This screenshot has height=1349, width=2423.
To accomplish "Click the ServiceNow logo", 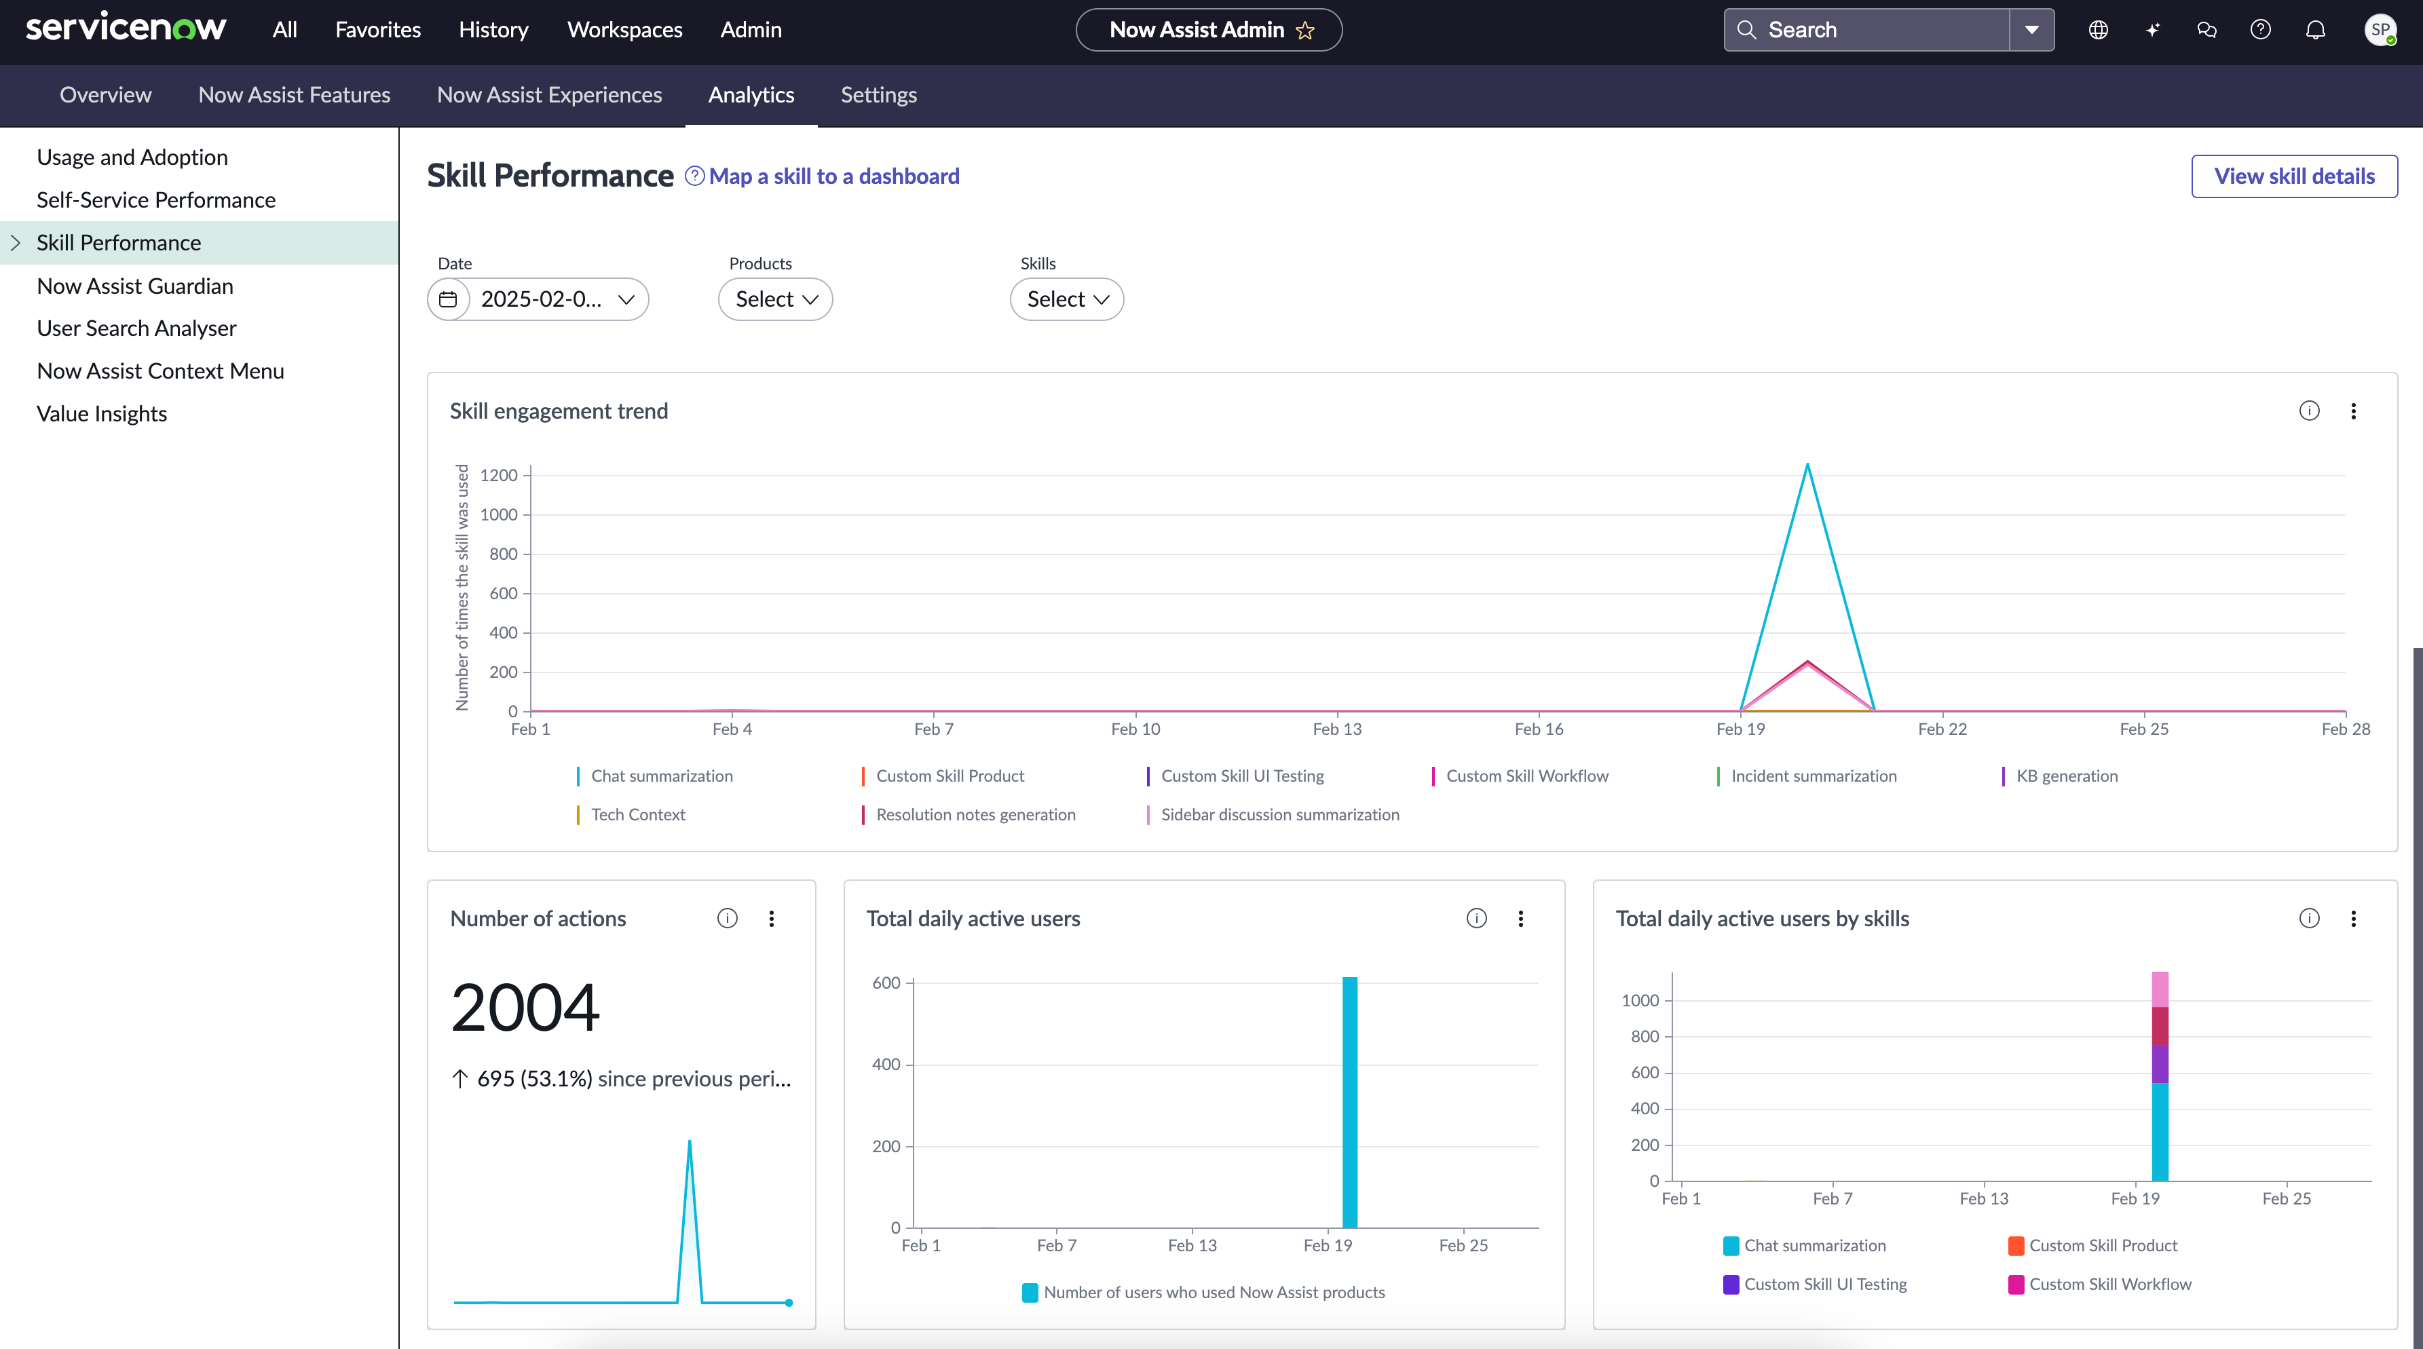I will click(x=125, y=28).
